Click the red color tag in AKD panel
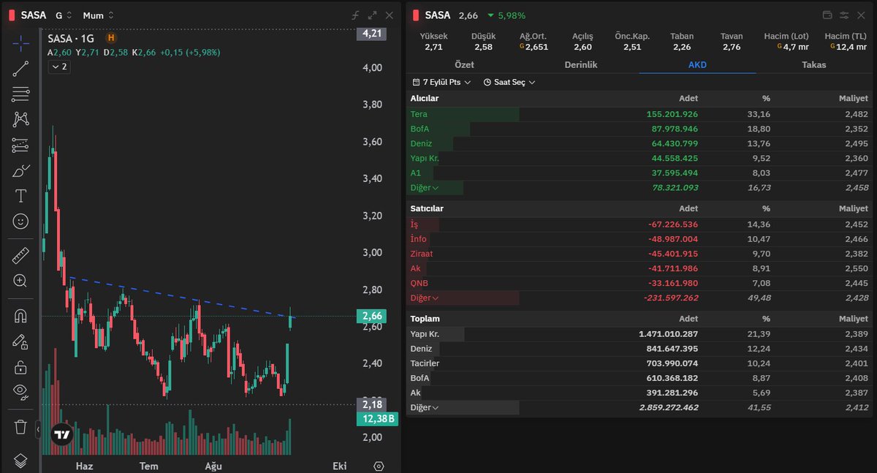Viewport: 877px width, 473px height. point(416,15)
